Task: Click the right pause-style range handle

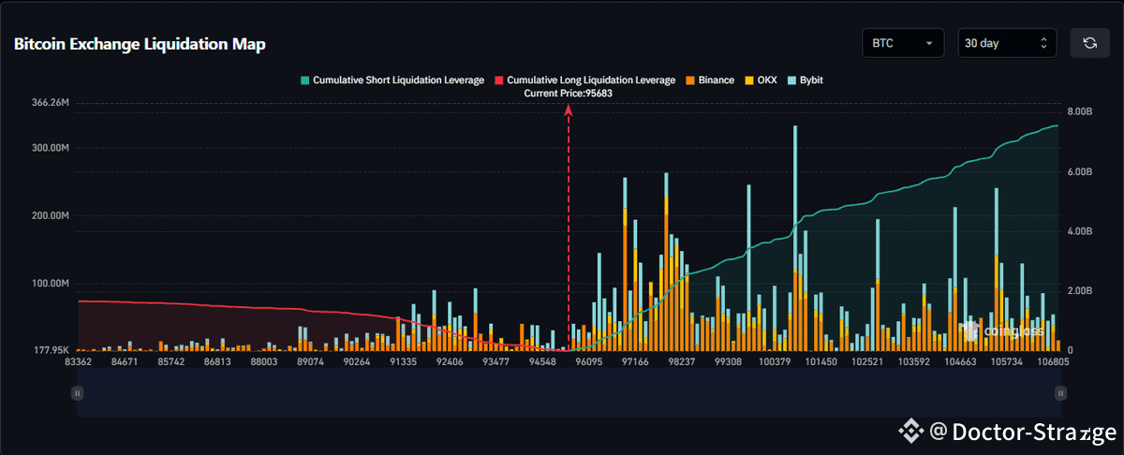Action: (x=1060, y=393)
